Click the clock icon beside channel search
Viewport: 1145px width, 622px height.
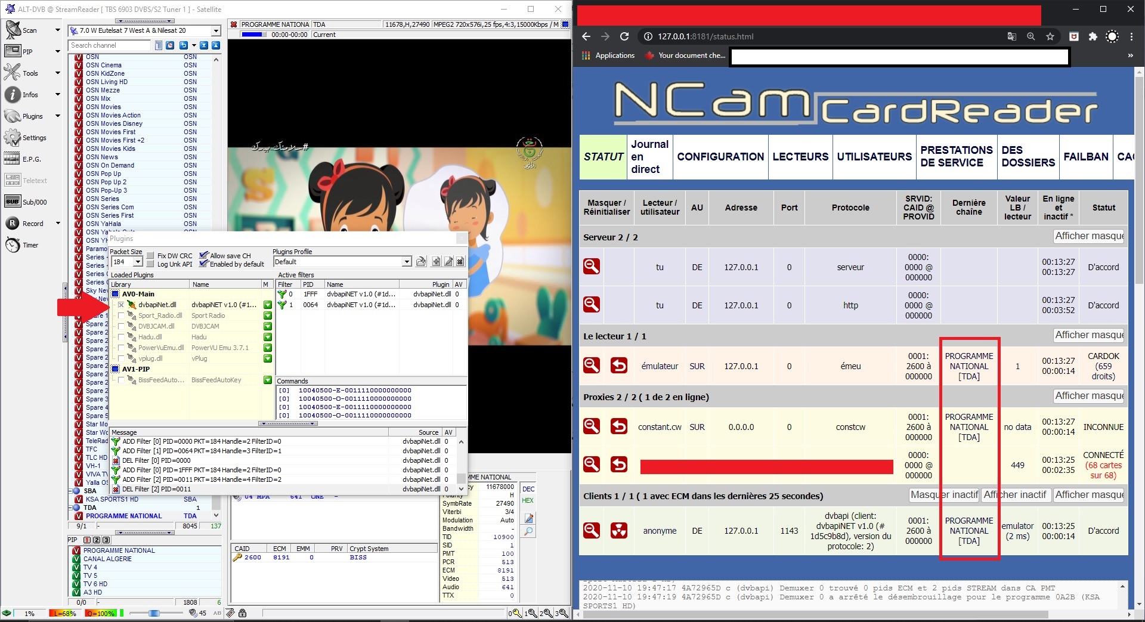[170, 45]
